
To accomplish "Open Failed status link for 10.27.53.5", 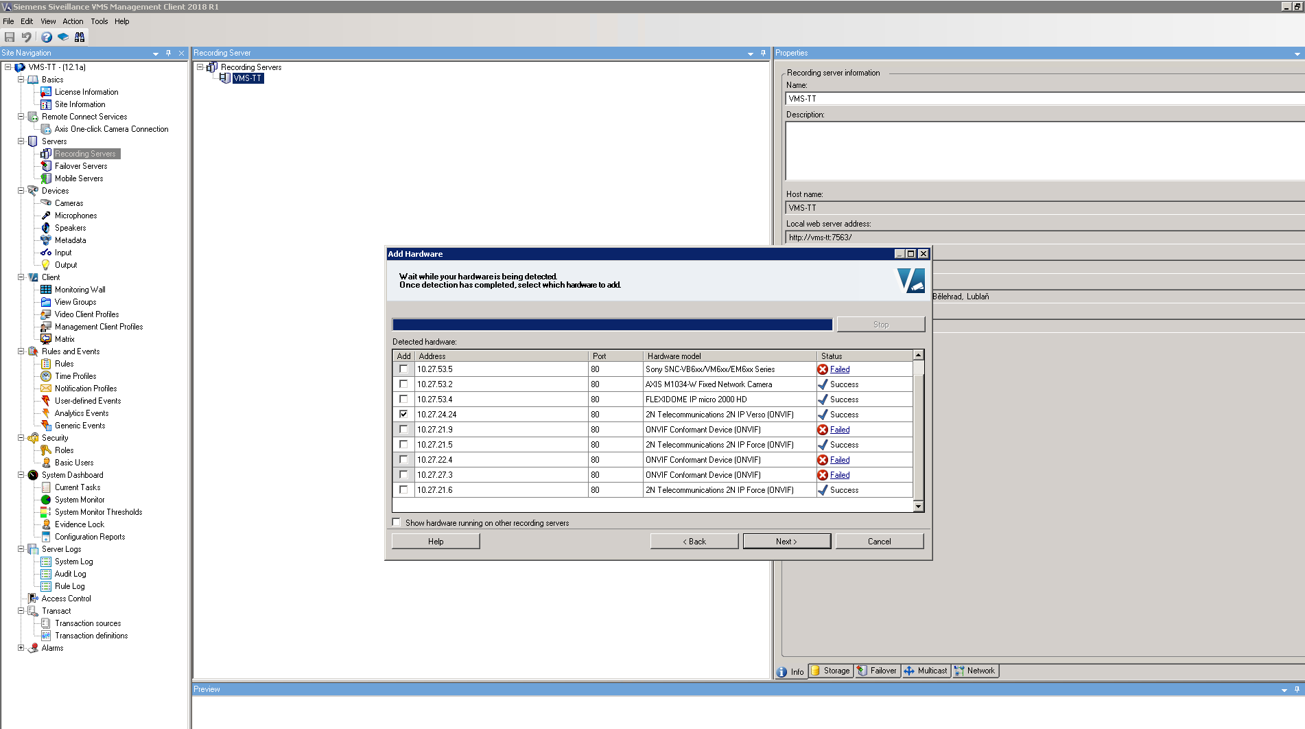I will pyautogui.click(x=840, y=369).
